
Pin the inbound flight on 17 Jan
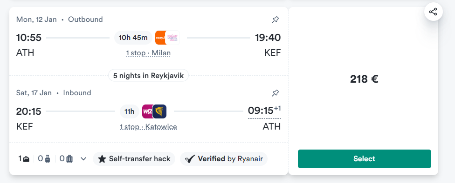tap(275, 93)
